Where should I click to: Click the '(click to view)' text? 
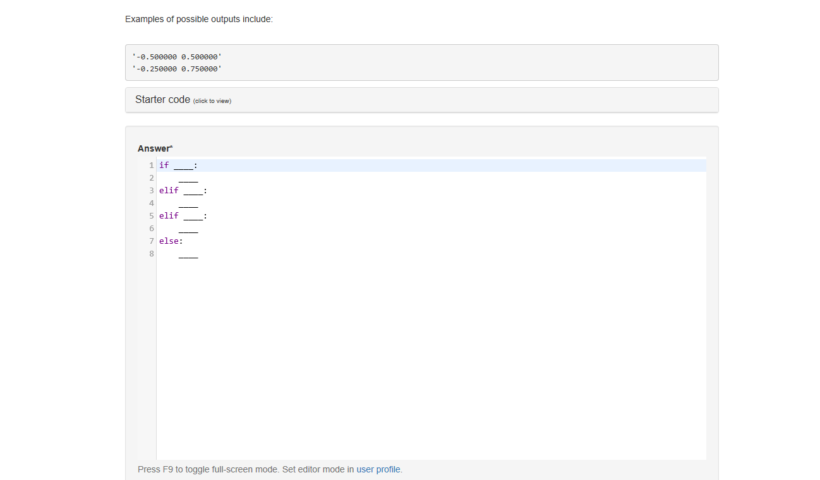213,100
